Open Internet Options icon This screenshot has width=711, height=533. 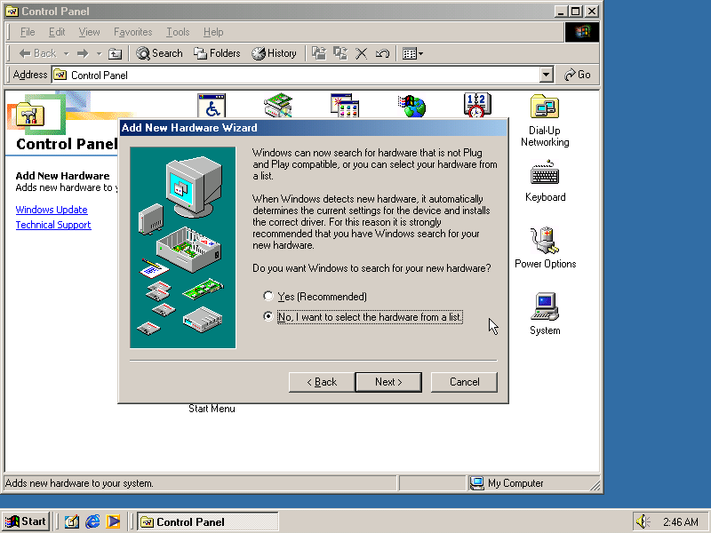(x=411, y=105)
